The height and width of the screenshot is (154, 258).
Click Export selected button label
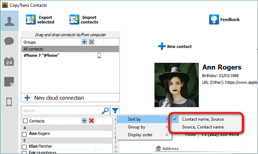tap(46, 20)
